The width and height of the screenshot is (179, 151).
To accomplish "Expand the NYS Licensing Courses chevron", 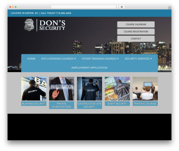I will click(x=75, y=59).
